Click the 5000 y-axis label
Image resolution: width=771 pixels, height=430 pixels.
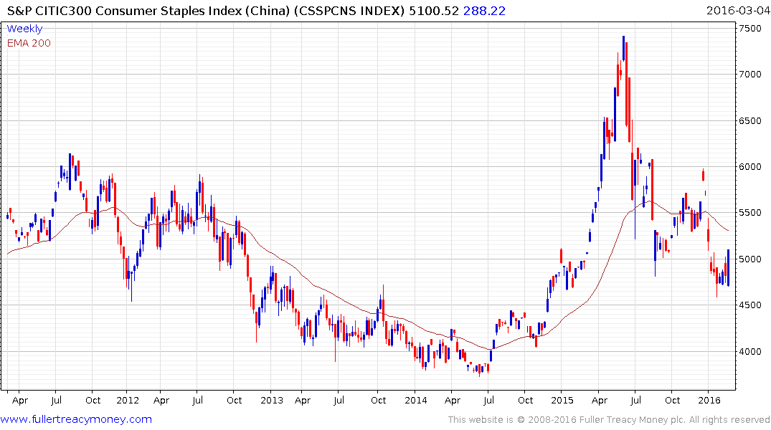[x=750, y=259]
